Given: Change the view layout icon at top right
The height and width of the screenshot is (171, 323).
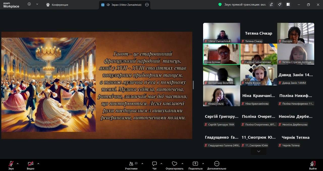Looking at the screenshot, I should click(x=288, y=5).
